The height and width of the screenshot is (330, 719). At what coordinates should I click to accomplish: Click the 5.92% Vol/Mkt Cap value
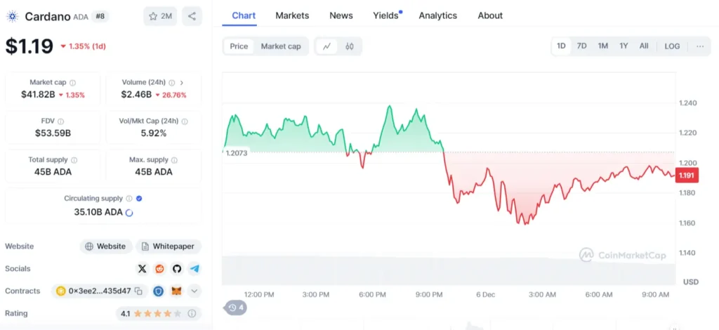click(x=154, y=133)
